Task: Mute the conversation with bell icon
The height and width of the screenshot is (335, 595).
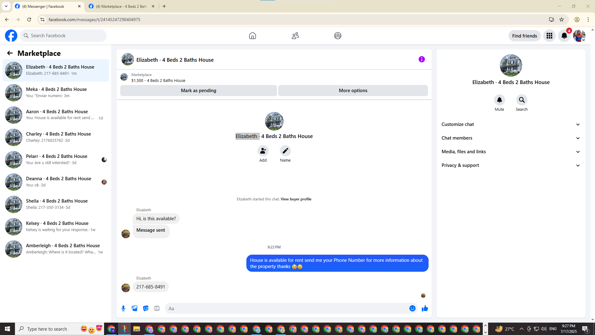Action: click(500, 100)
